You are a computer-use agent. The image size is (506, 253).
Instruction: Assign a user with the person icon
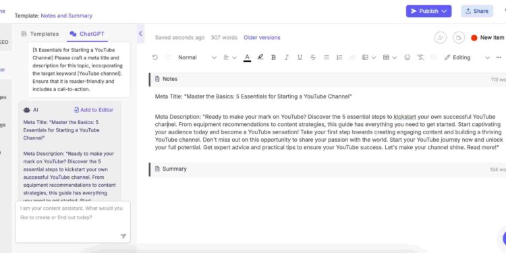tap(440, 37)
